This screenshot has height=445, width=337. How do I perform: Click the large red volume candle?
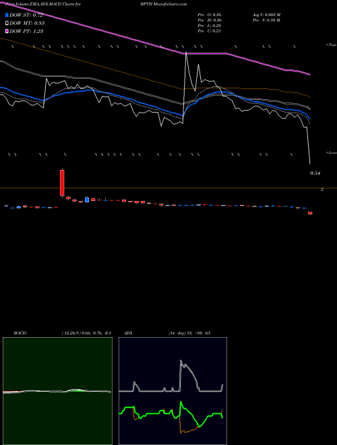click(x=62, y=183)
